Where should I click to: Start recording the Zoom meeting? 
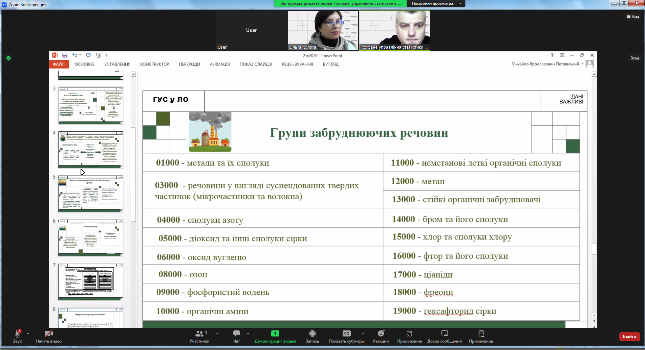click(312, 336)
